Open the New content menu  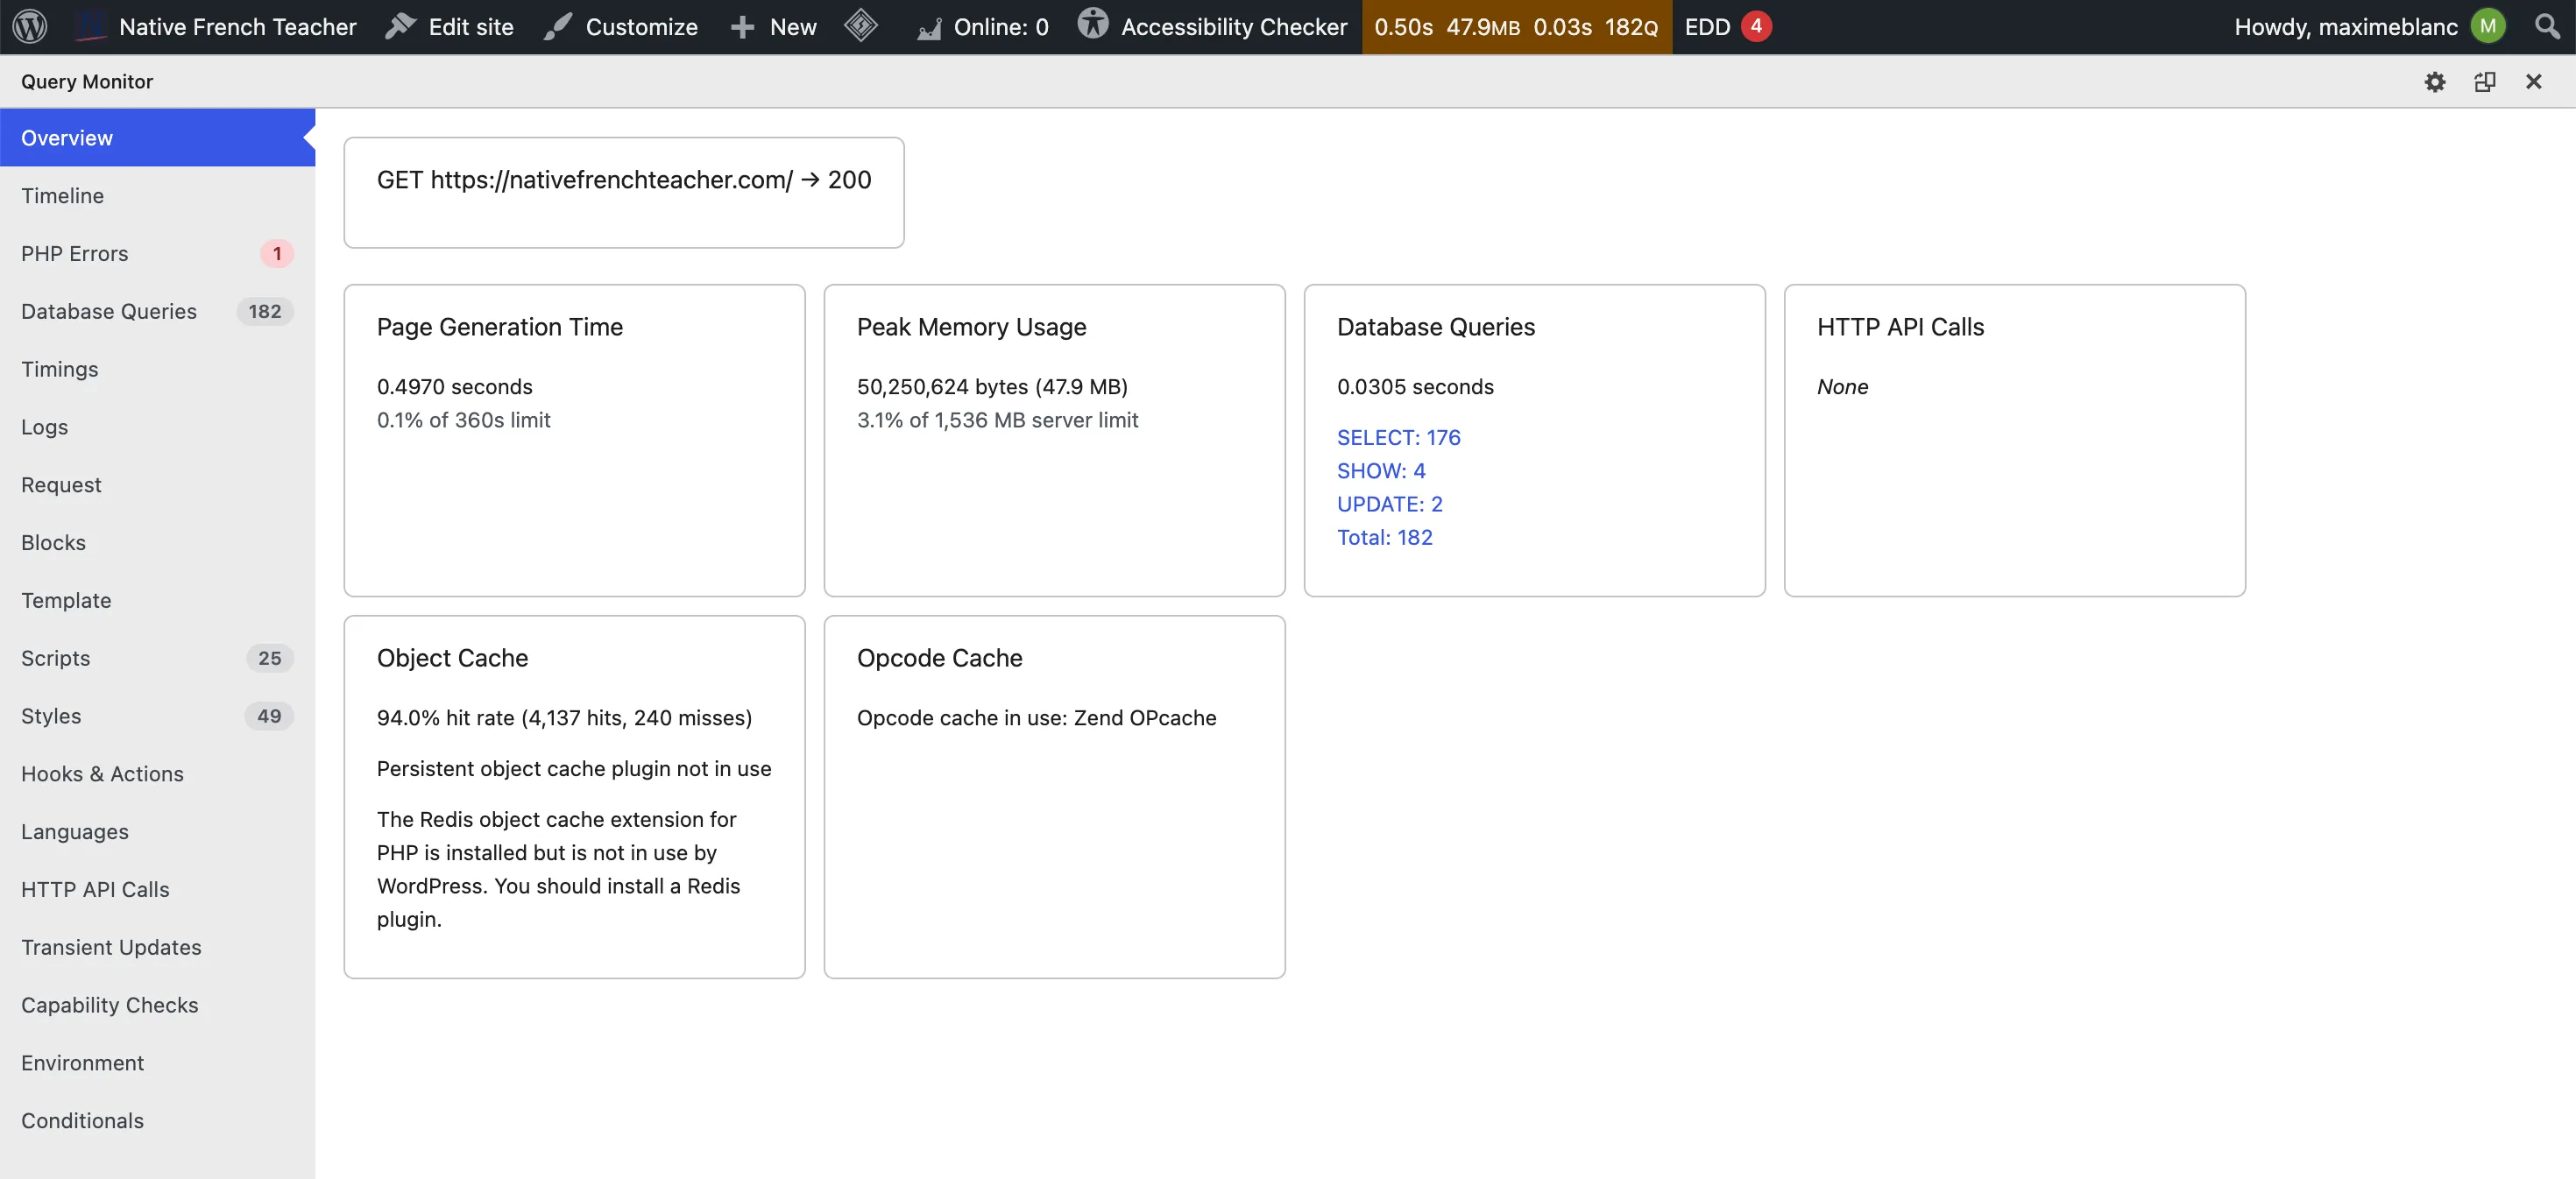click(x=773, y=26)
